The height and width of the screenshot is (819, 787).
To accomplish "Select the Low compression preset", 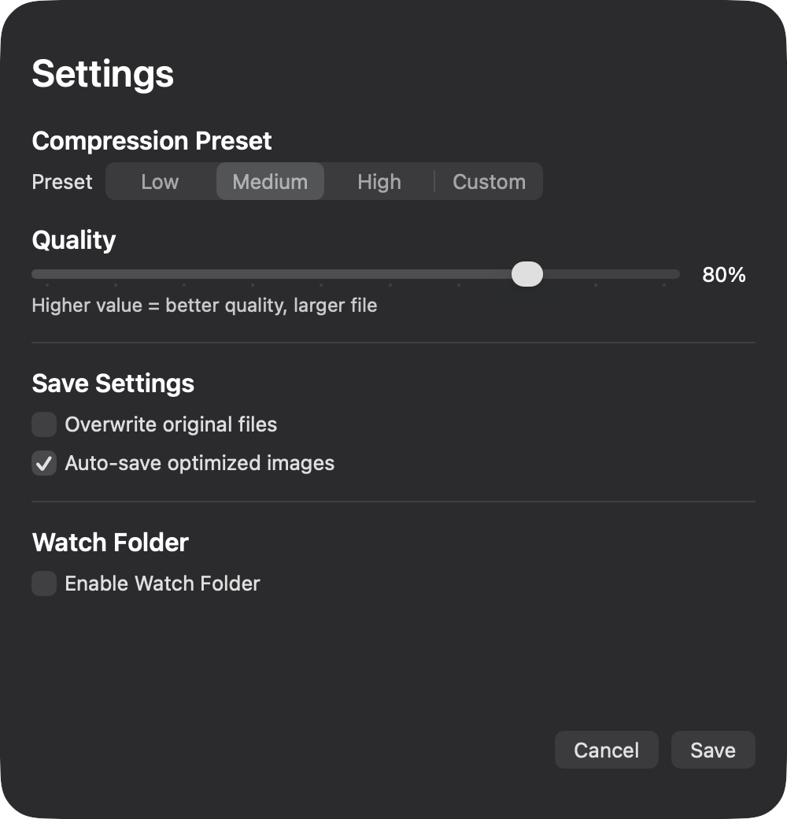I will pos(160,181).
